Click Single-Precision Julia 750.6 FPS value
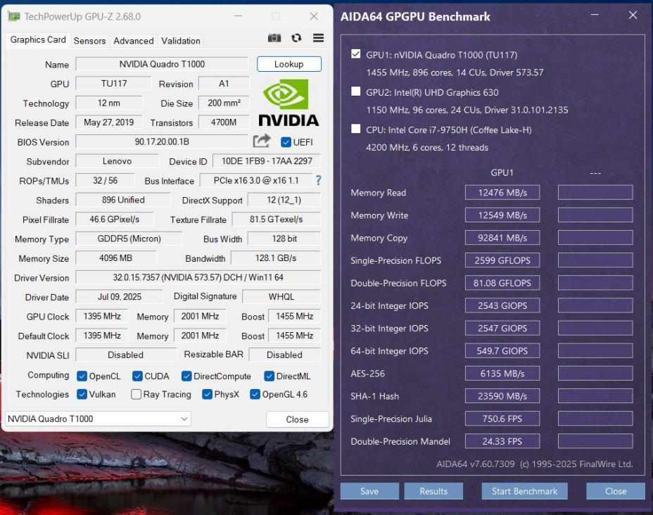The image size is (653, 515). click(502, 419)
